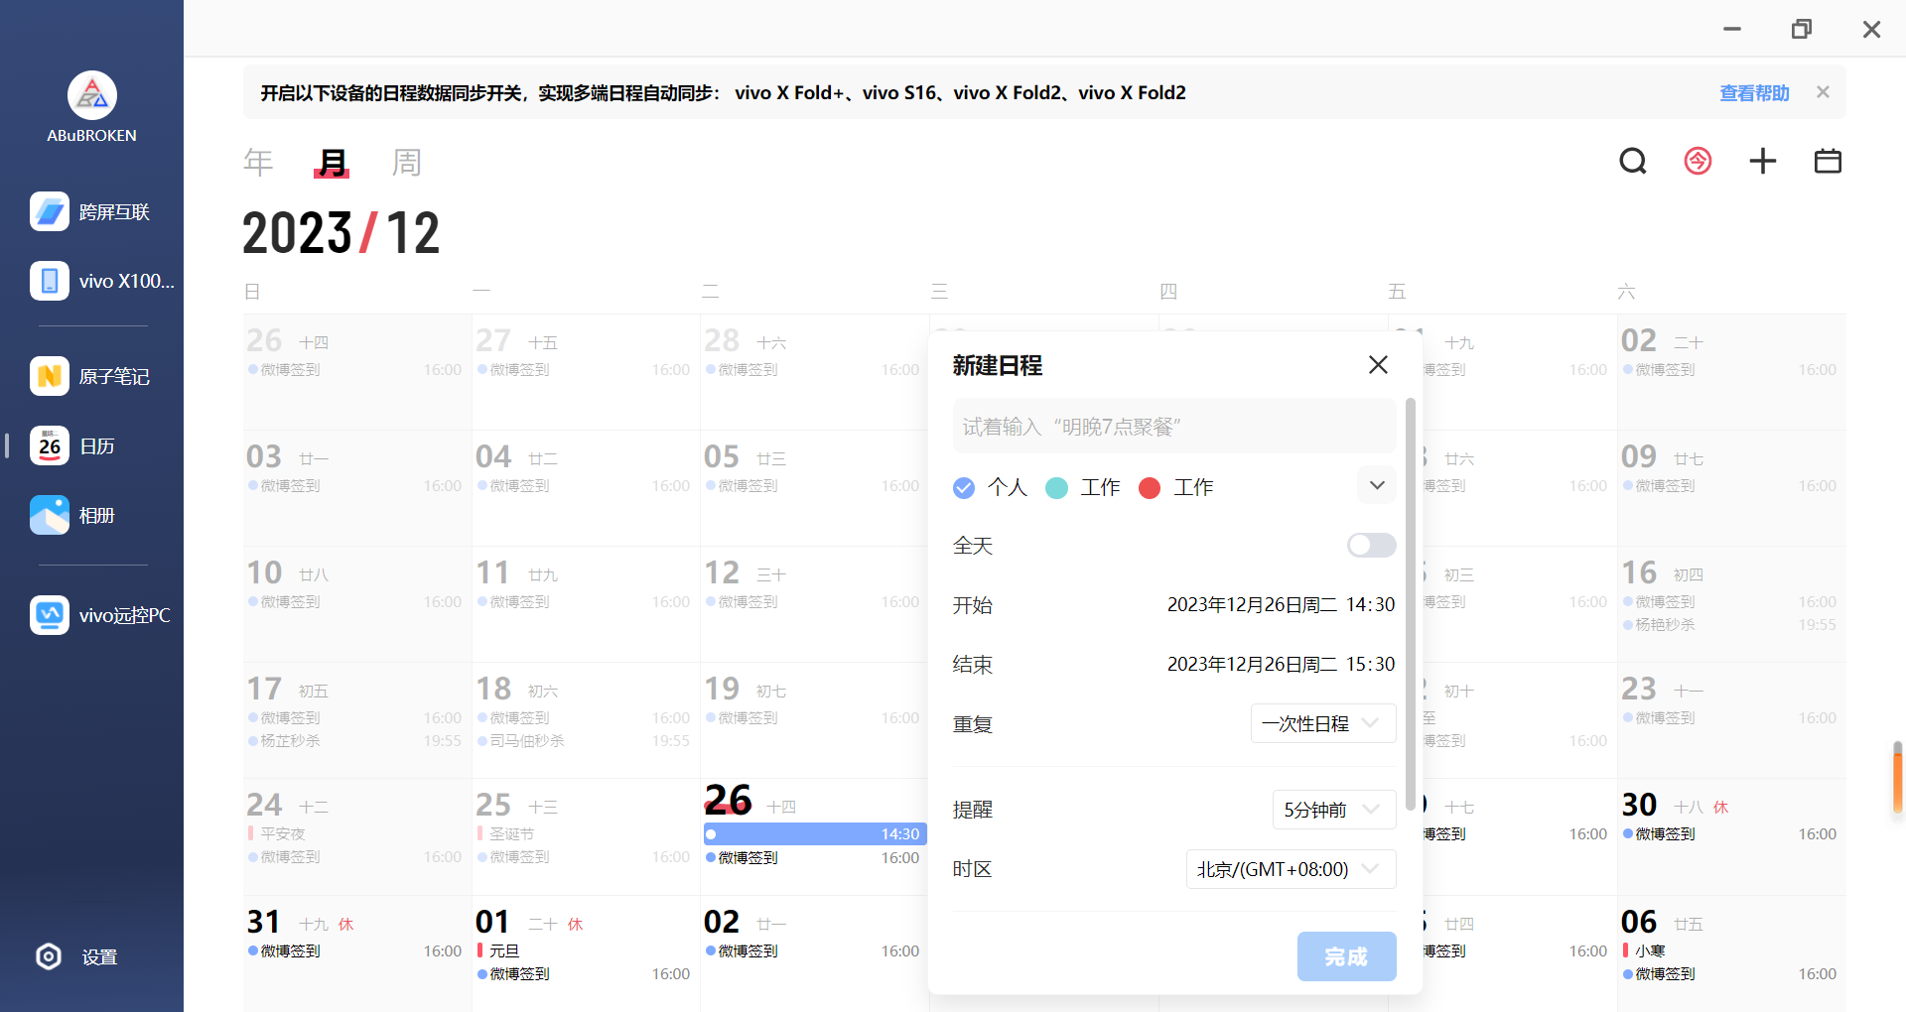The height and width of the screenshot is (1012, 1906).
Task: Open 微博签到 event on December 30
Action: coord(1729,833)
